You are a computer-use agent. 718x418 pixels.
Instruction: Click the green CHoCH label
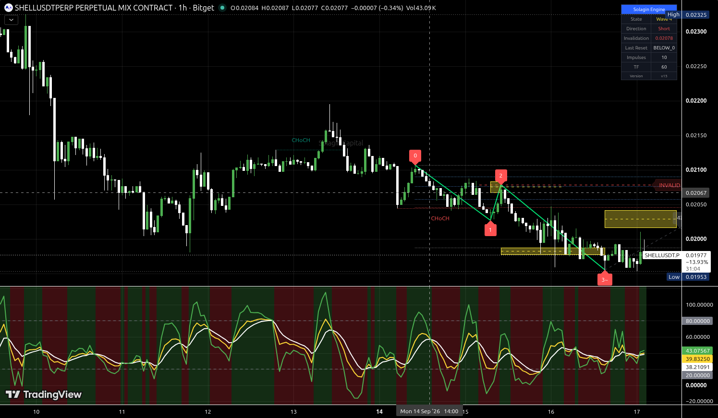(301, 140)
